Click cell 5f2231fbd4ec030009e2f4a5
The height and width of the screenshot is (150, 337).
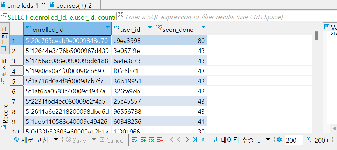pyautogui.click(x=68, y=102)
